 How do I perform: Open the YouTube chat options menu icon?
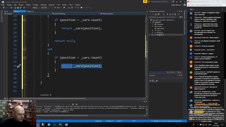coord(222,10)
